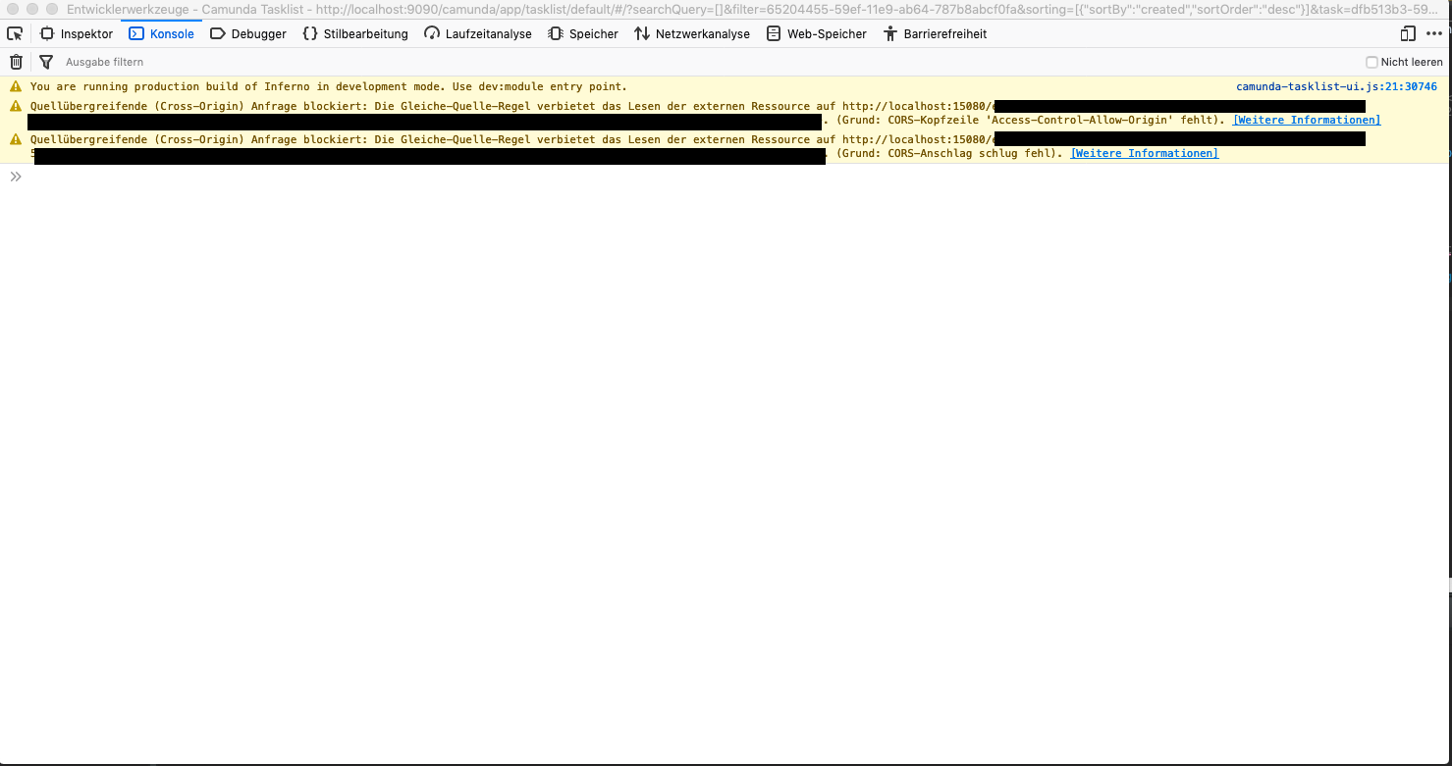Open the devtools more options menu
Screen dimensions: 1452x766
pyautogui.click(x=1434, y=33)
